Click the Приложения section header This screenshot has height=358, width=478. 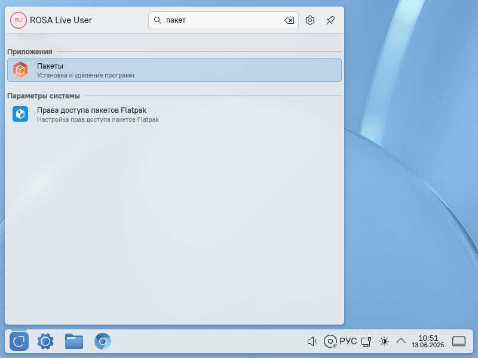pos(29,52)
